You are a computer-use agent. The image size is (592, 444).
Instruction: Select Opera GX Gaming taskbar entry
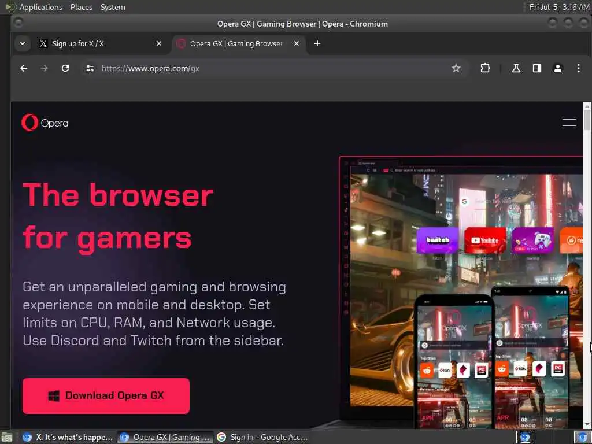point(165,437)
